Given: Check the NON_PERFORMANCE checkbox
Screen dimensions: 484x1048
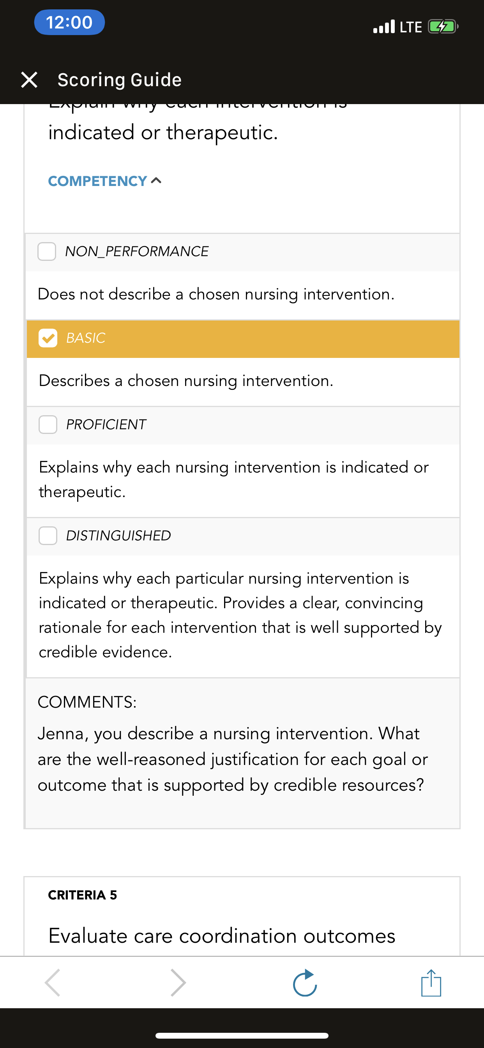Looking at the screenshot, I should [x=47, y=251].
